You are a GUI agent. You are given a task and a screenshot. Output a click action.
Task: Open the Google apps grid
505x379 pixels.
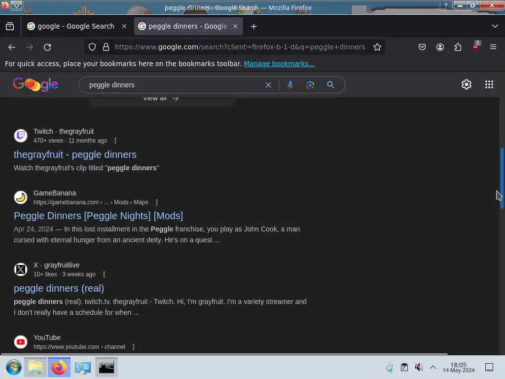click(x=489, y=84)
